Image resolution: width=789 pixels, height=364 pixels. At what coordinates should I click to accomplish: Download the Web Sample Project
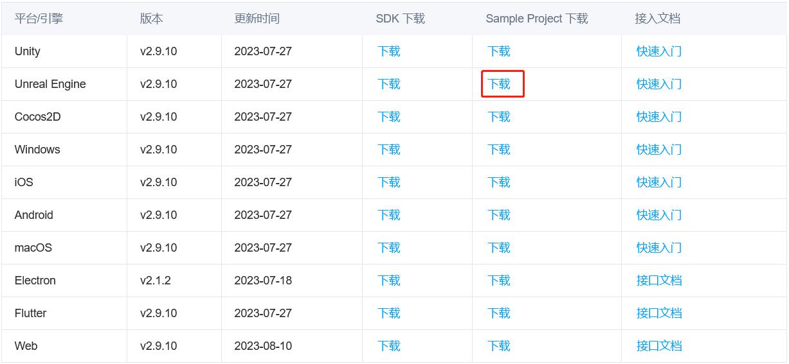(499, 346)
